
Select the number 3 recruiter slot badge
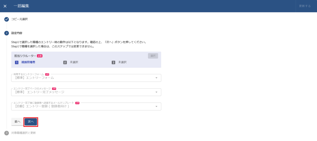click(x=114, y=62)
